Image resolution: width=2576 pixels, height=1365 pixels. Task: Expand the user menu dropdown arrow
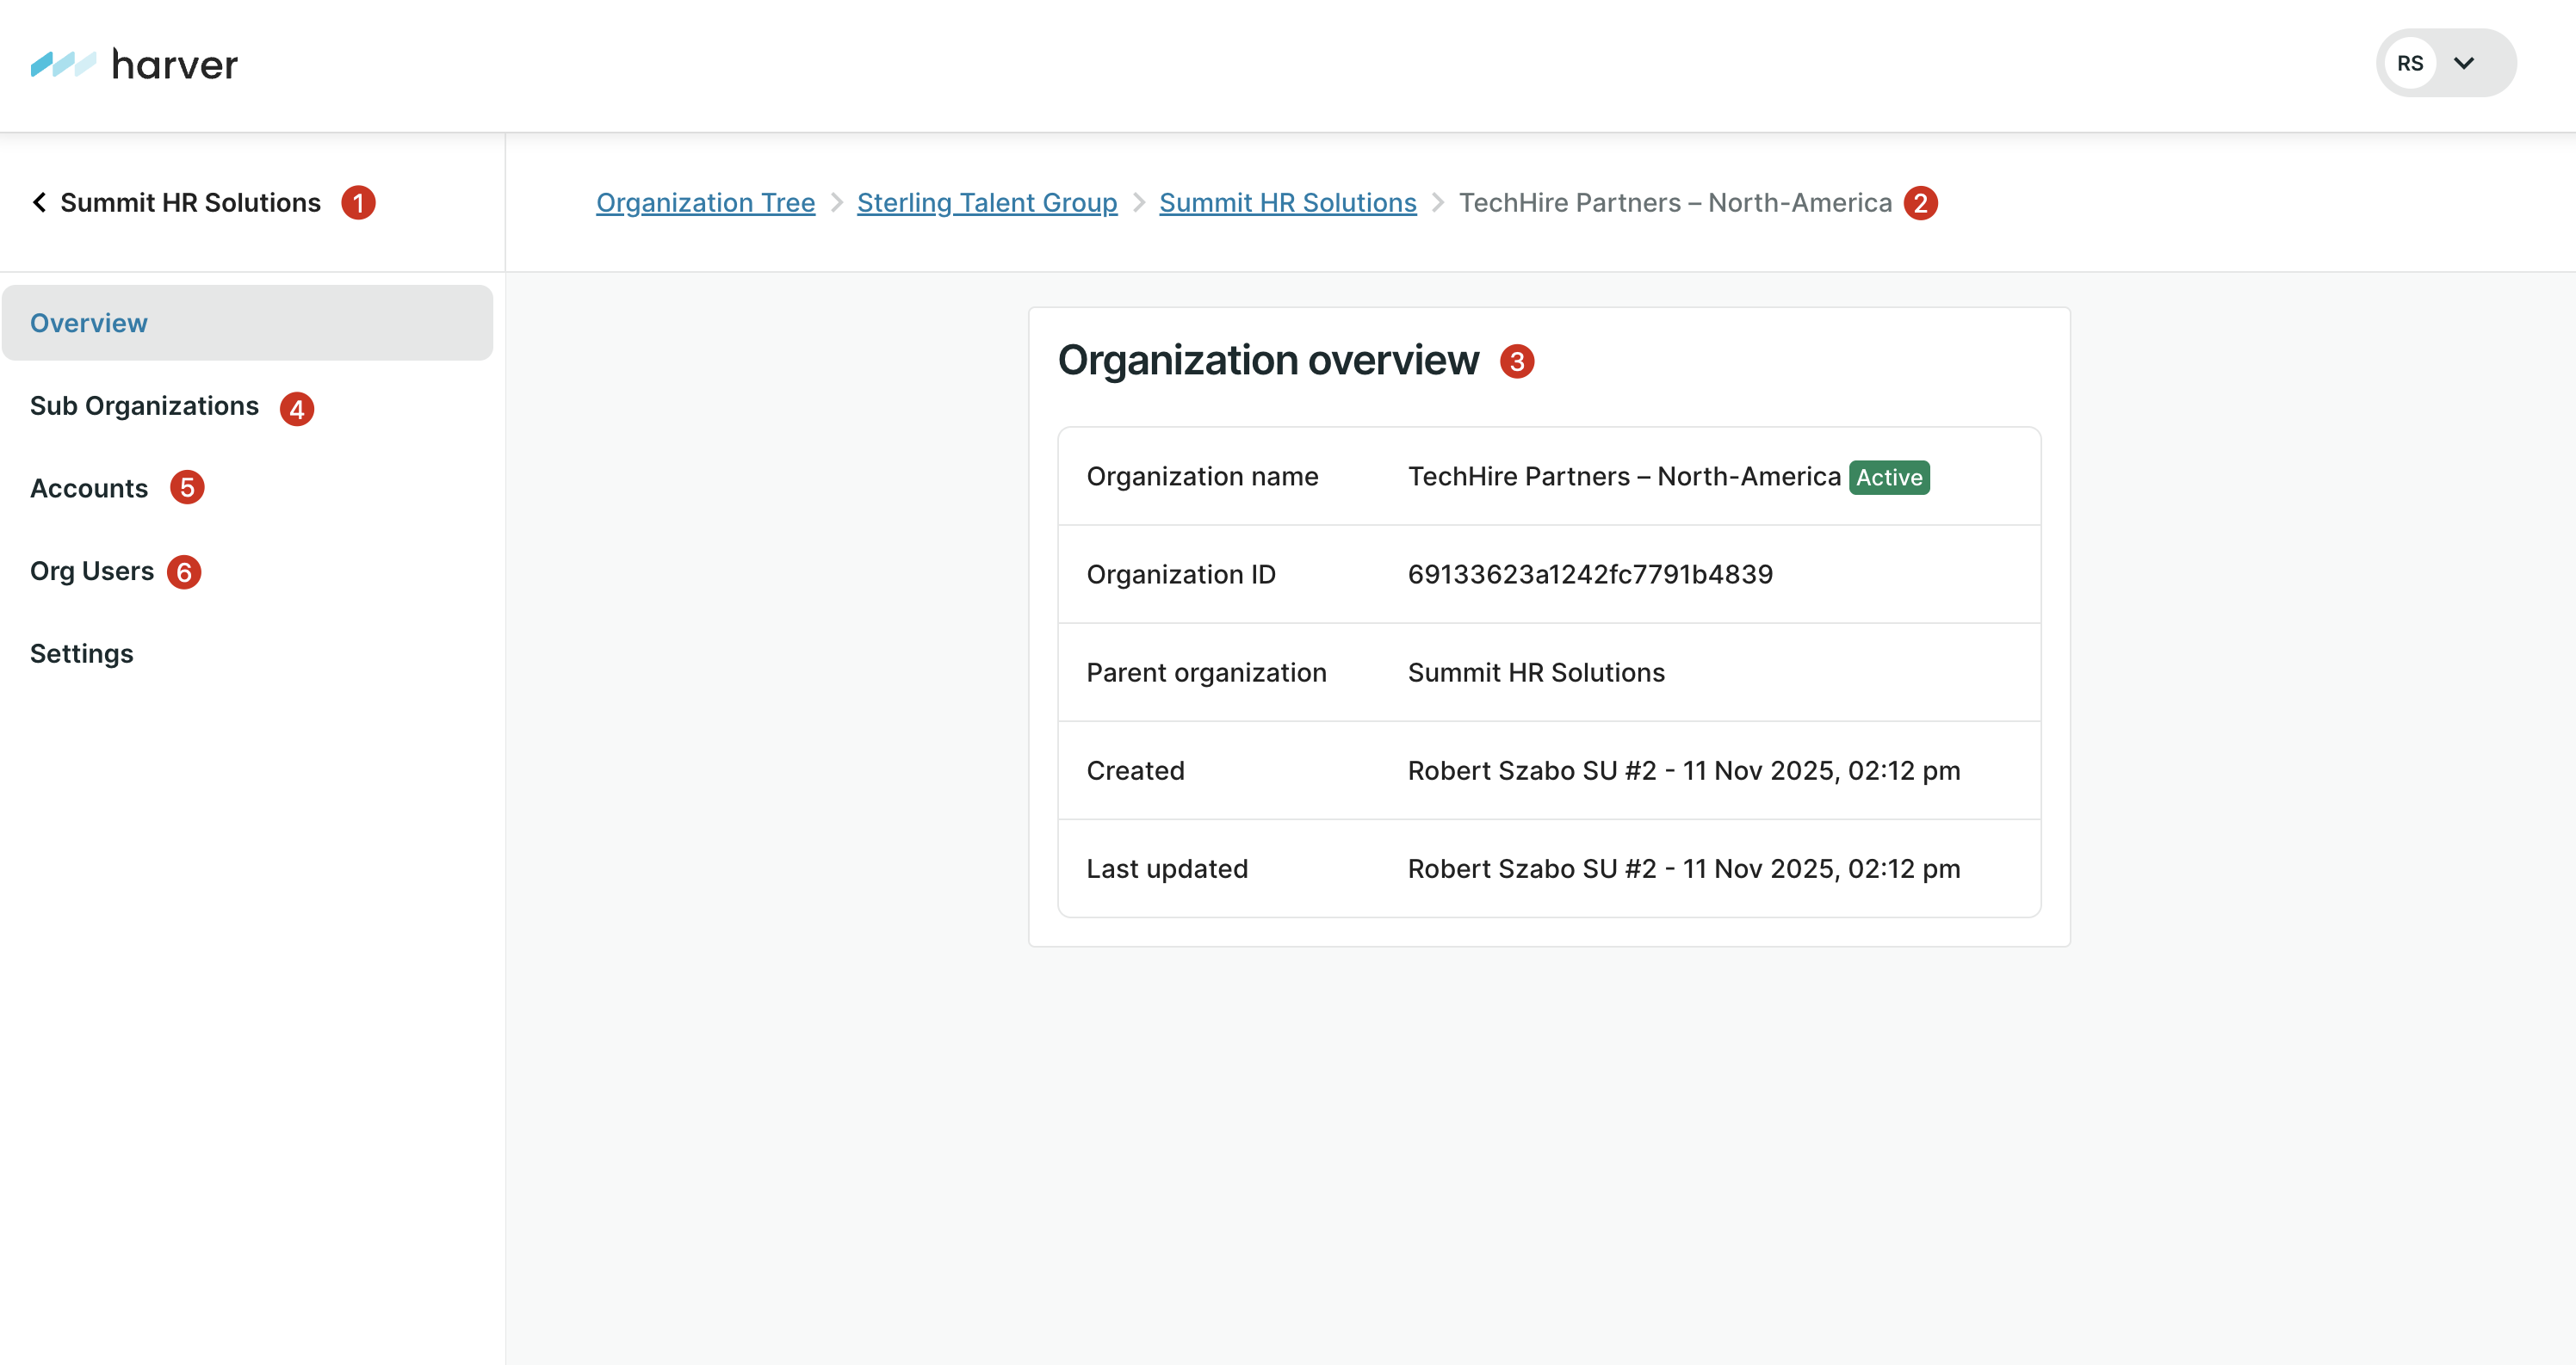click(x=2464, y=63)
